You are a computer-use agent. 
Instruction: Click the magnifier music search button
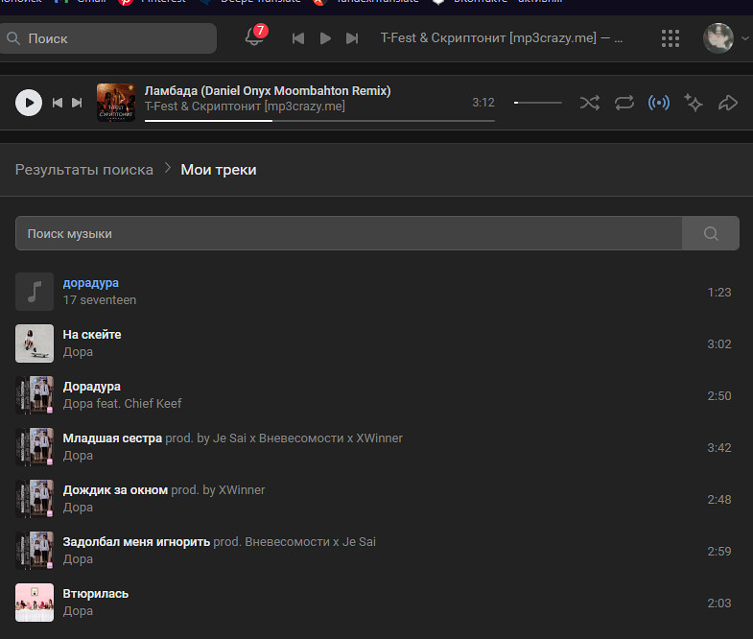pyautogui.click(x=711, y=233)
